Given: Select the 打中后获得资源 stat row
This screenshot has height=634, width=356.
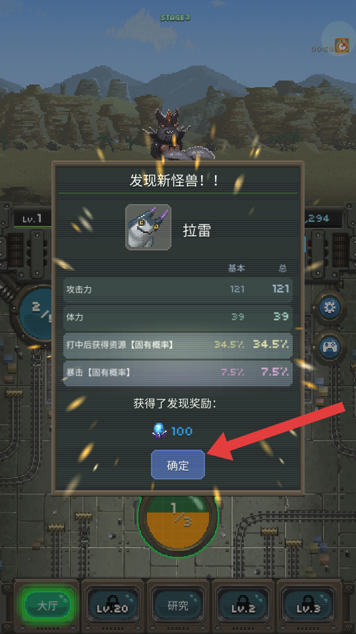Looking at the screenshot, I should pos(178,345).
